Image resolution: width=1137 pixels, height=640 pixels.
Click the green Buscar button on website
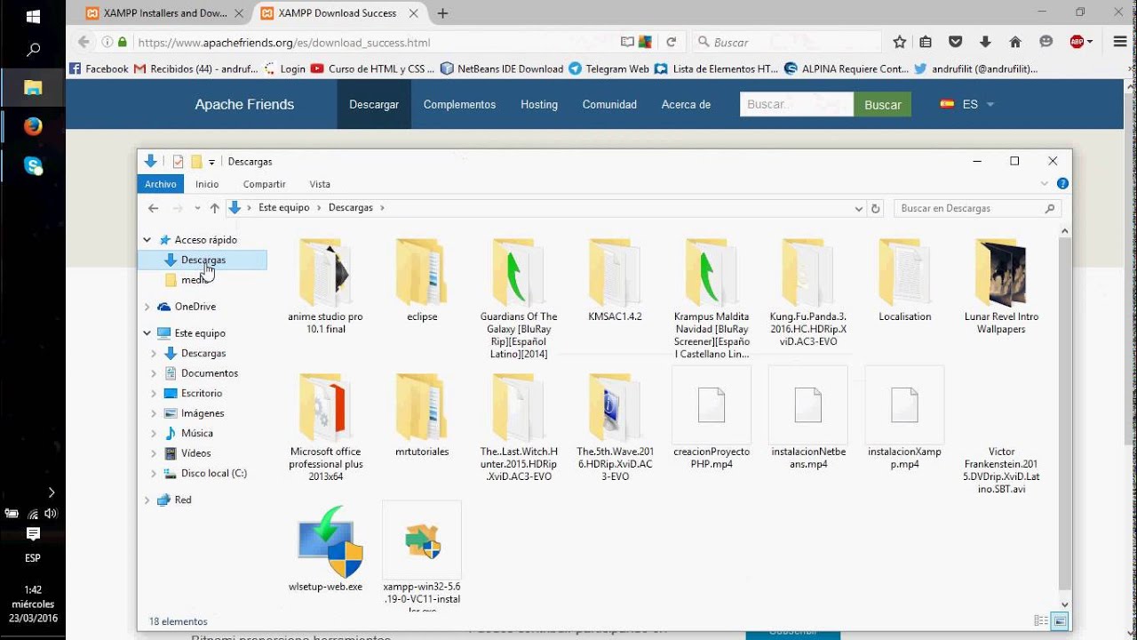pyautogui.click(x=883, y=104)
